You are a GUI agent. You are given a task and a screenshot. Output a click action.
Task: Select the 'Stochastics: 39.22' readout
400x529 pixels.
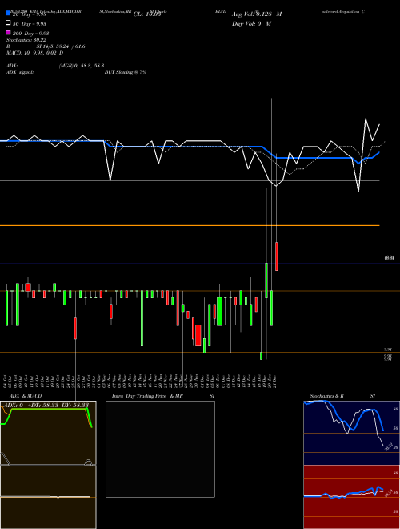point(26,40)
